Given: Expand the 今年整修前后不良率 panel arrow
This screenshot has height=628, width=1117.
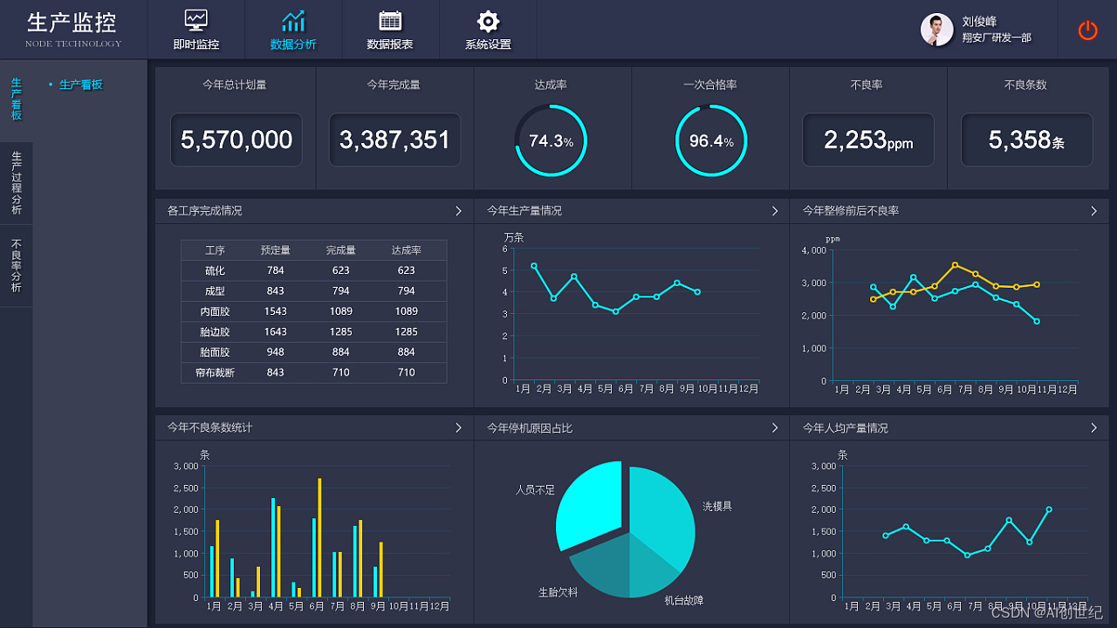Looking at the screenshot, I should coord(1094,211).
